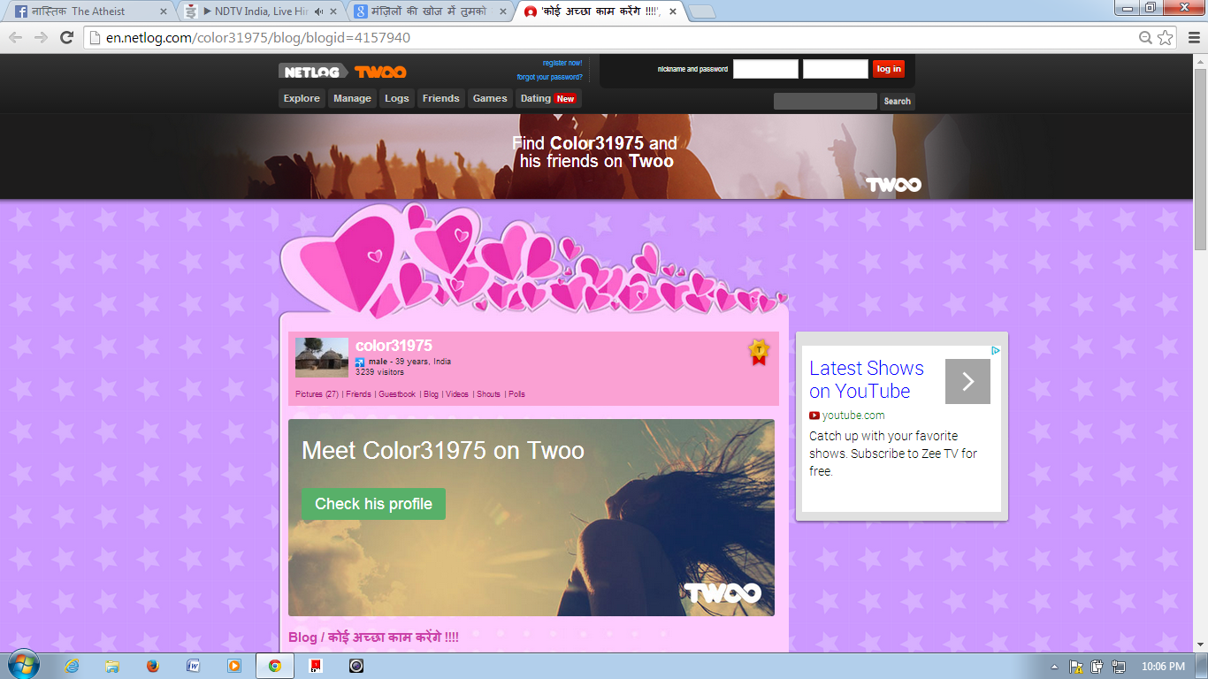The height and width of the screenshot is (679, 1208).
Task: Open File Explorer from taskbar
Action: pos(112,666)
